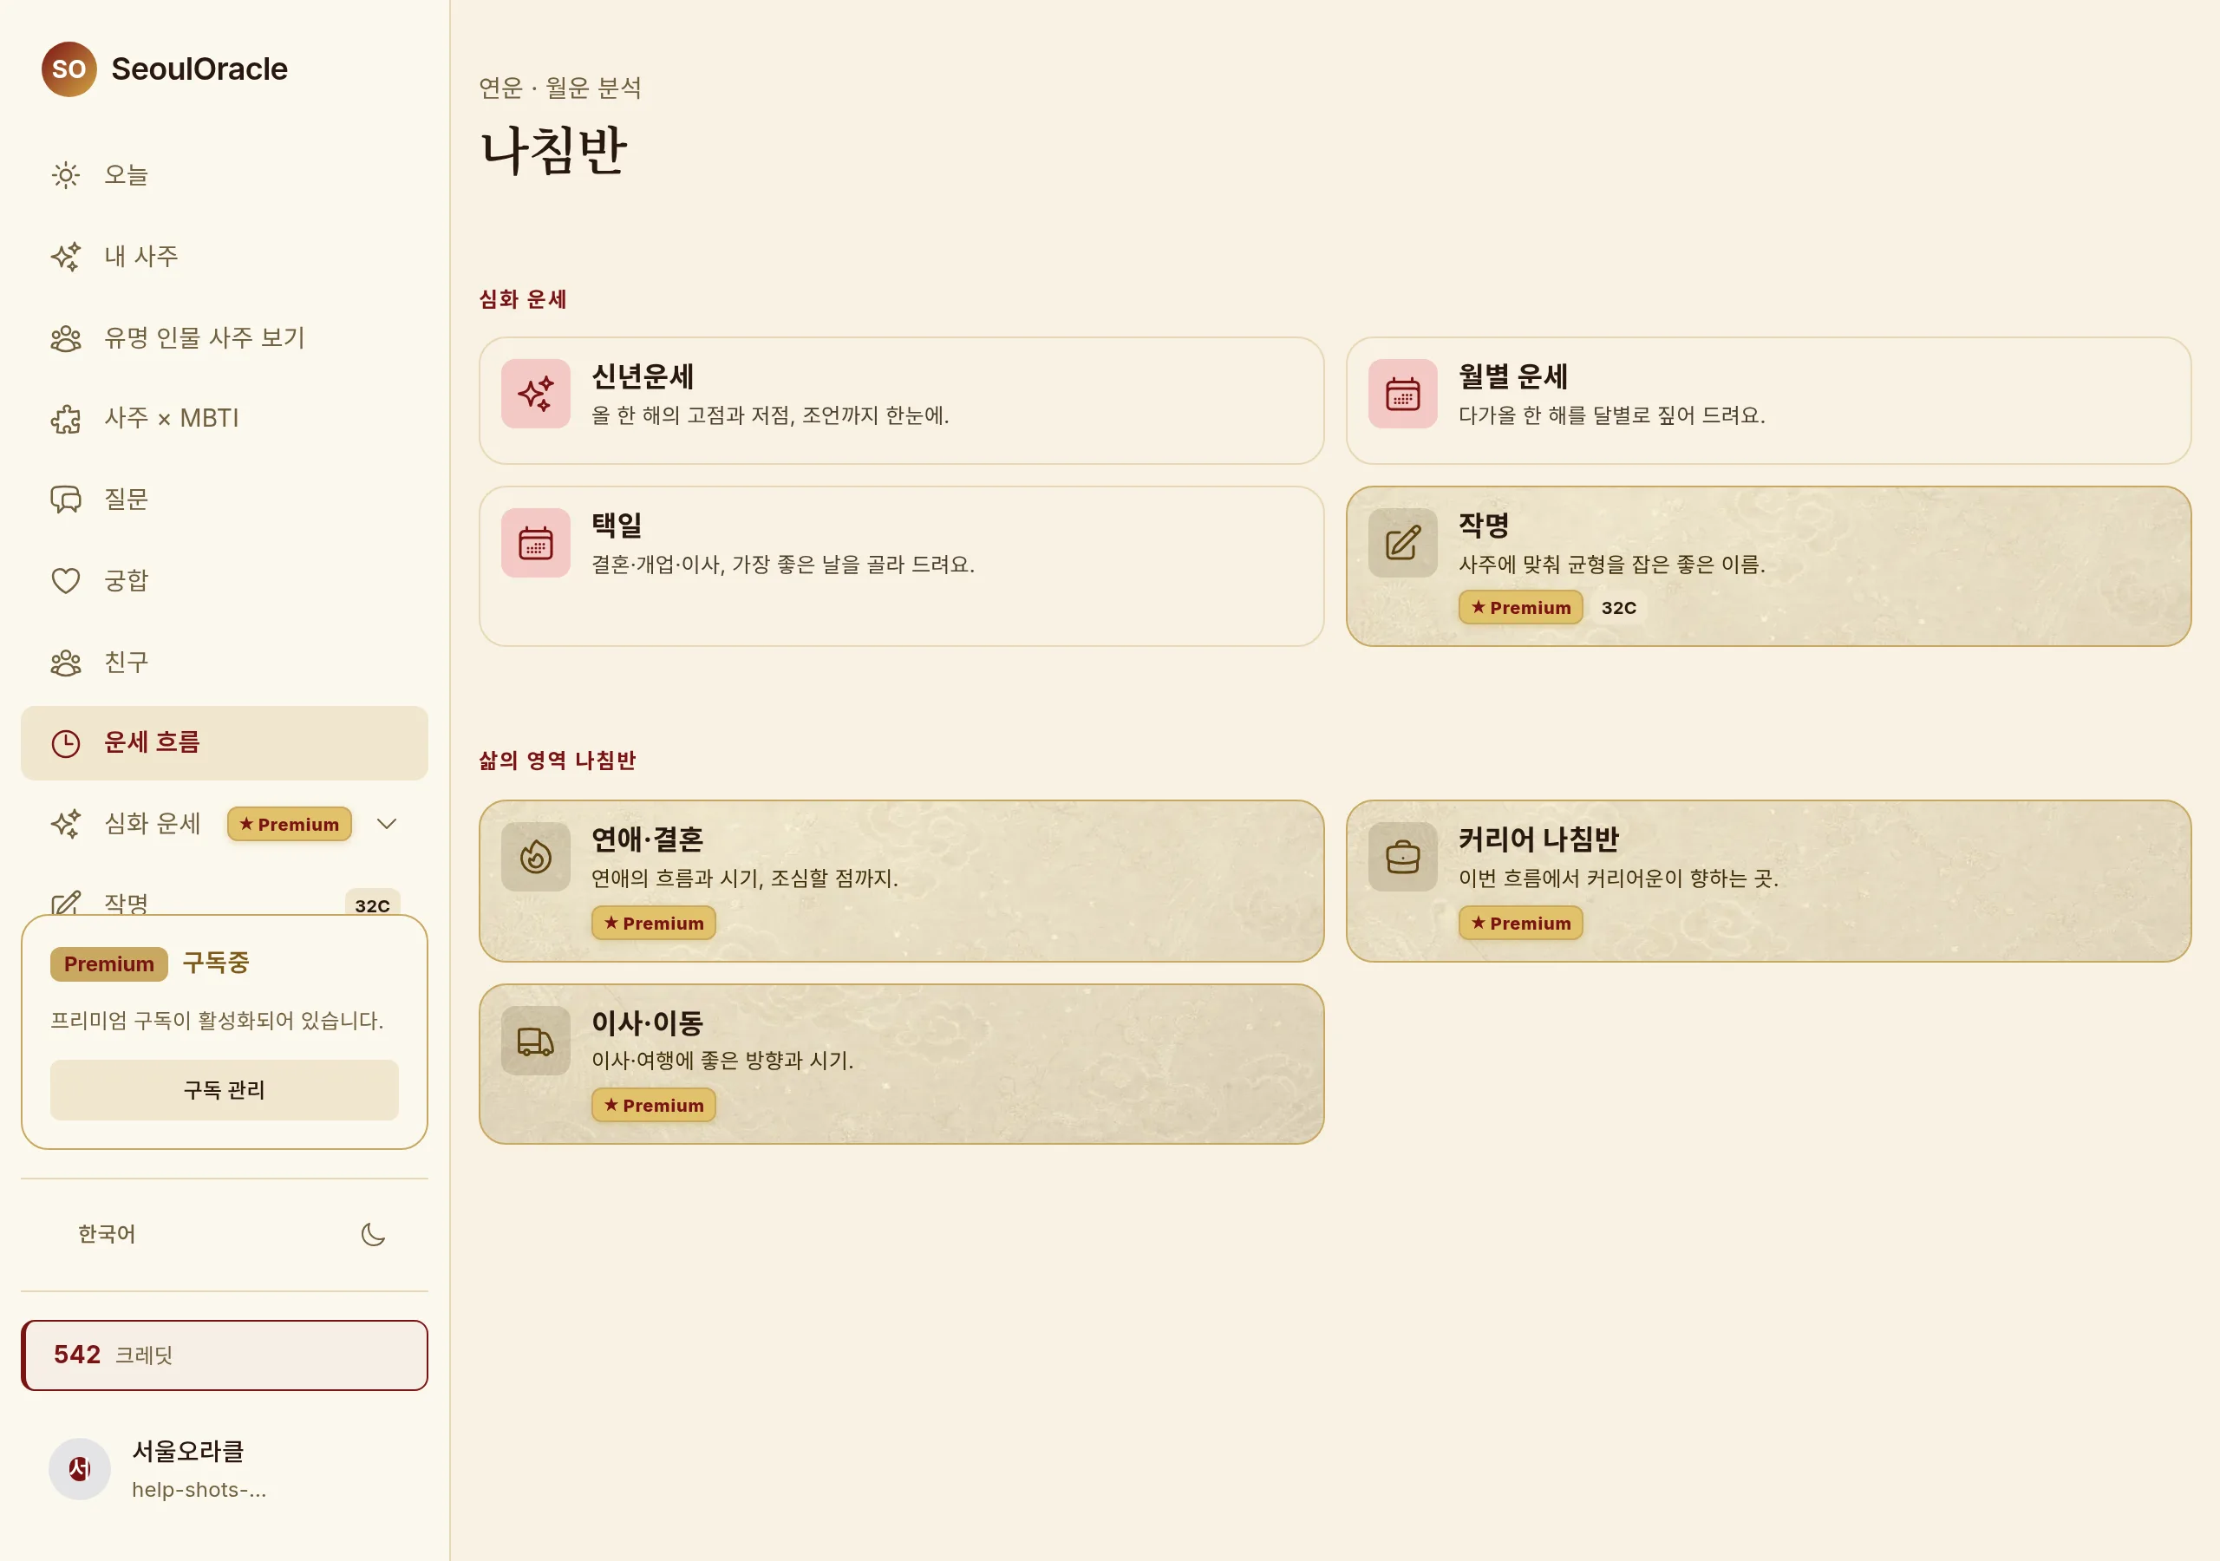Screen dimensions: 2220x1561
Task: Open the sparkle icon for 내 사주
Action: pos(66,257)
